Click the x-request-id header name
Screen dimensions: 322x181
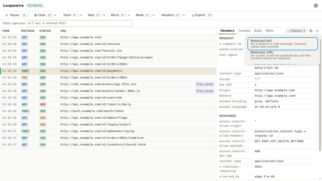click(x=230, y=44)
